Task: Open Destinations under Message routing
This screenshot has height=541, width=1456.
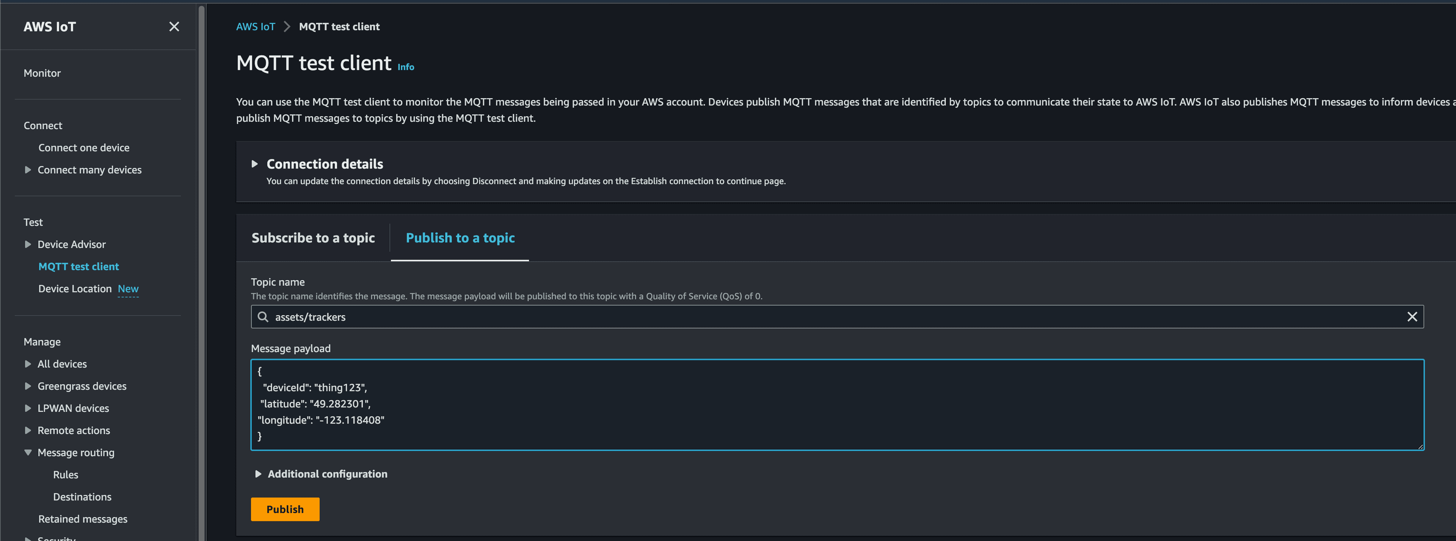Action: [x=82, y=496]
